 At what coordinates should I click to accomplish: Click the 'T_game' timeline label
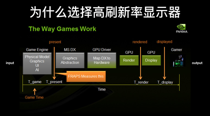click(35, 82)
